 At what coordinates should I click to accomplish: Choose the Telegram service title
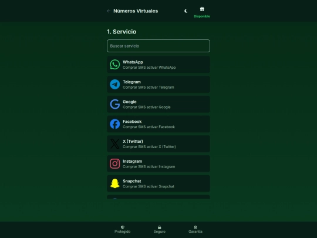pos(131,82)
